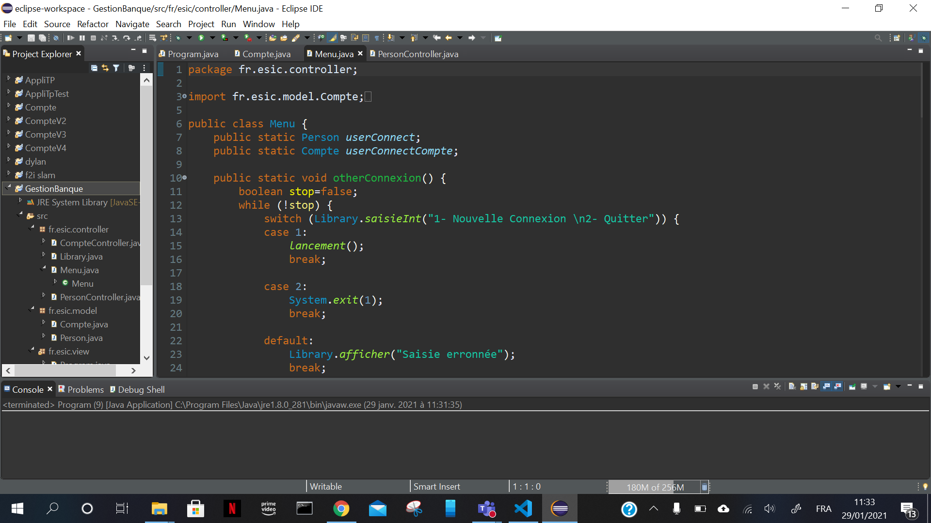This screenshot has width=931, height=523.
Task: Toggle Block Selection Mode icon
Action: tap(366, 38)
